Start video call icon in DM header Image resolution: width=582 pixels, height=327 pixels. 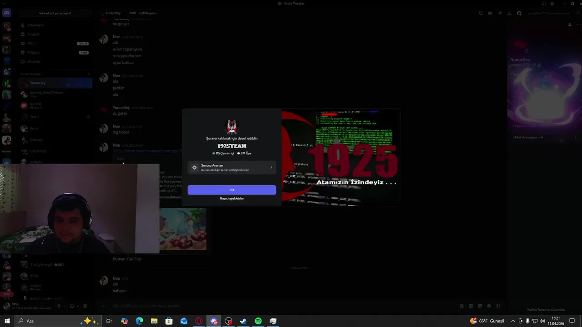(x=490, y=13)
